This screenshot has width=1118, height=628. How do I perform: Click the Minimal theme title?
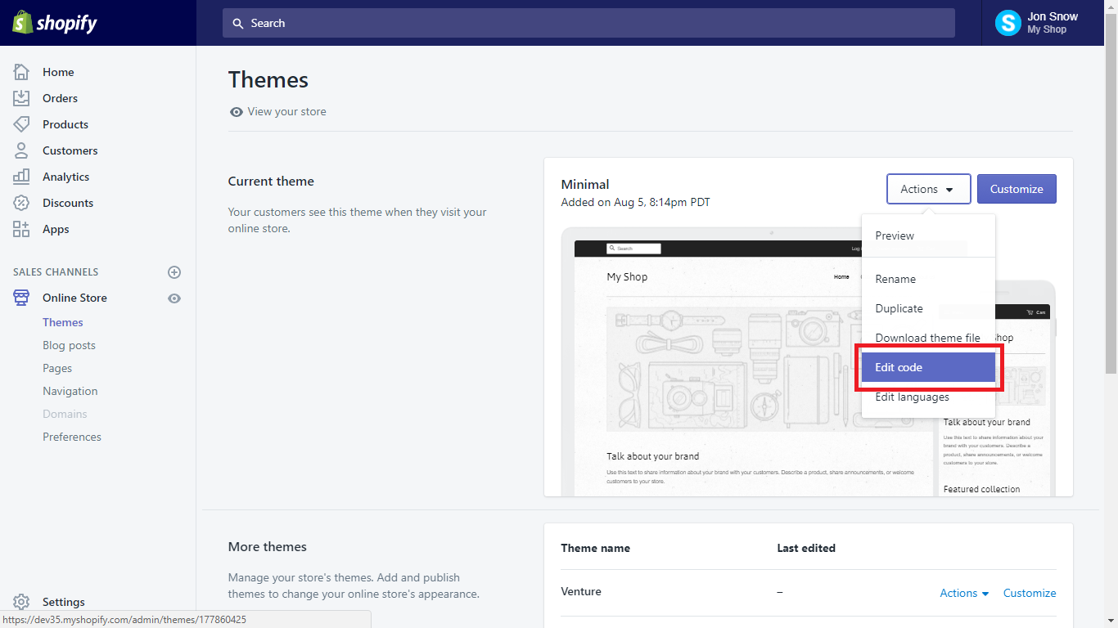pos(585,184)
